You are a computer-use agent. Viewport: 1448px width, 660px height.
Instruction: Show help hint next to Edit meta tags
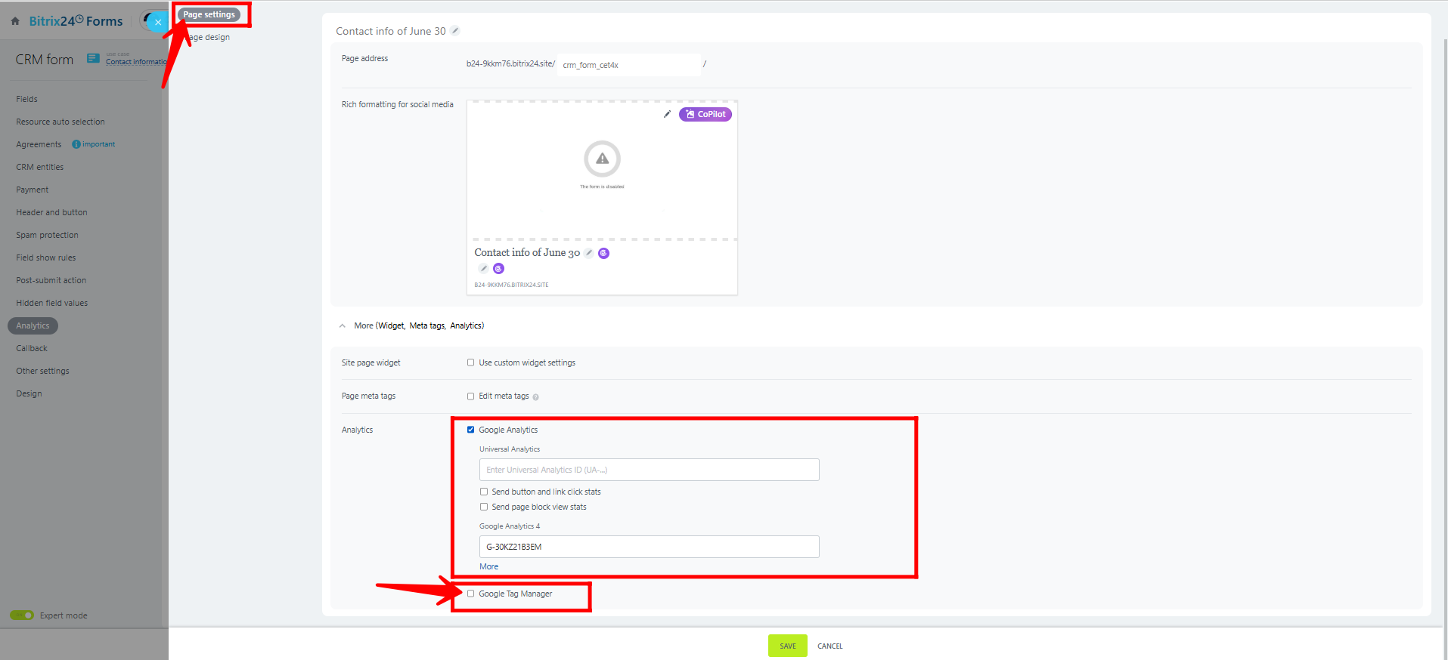[x=535, y=396]
